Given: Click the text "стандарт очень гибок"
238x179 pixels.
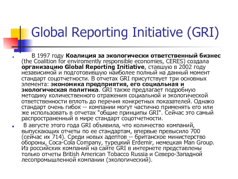Looking at the screenshot, I should pos(51,107).
